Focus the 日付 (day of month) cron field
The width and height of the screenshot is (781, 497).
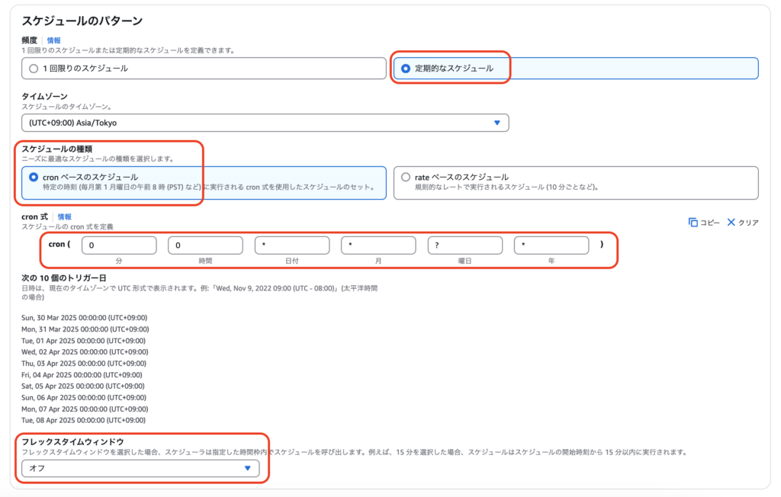pyautogui.click(x=292, y=245)
